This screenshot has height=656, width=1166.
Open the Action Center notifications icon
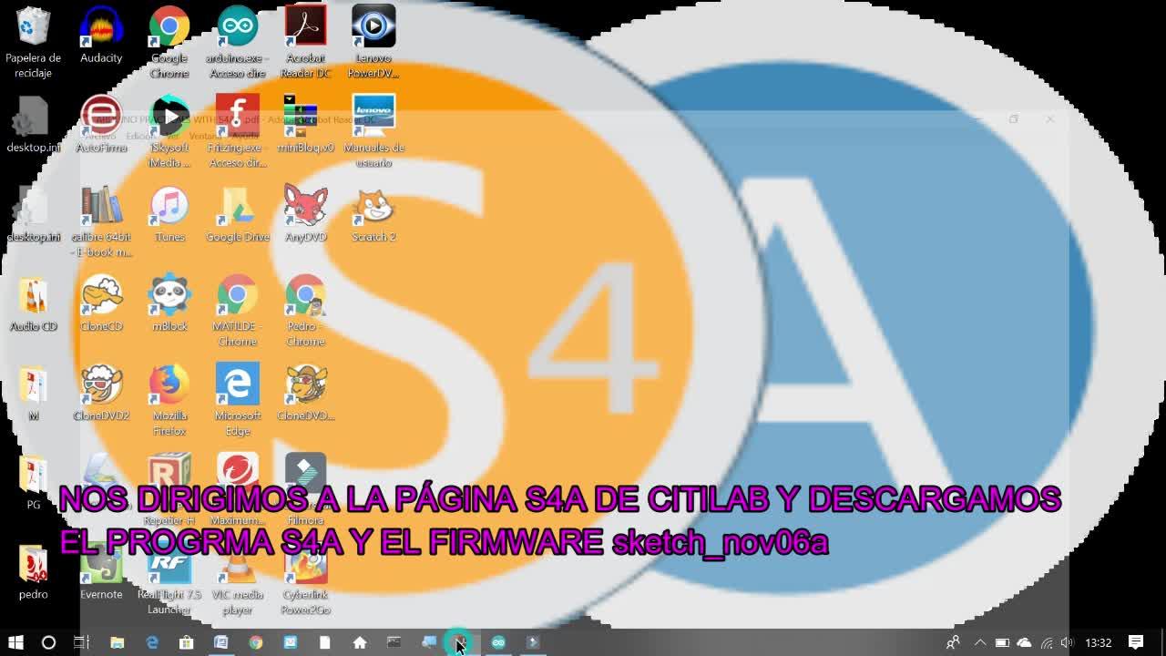tap(1136, 642)
